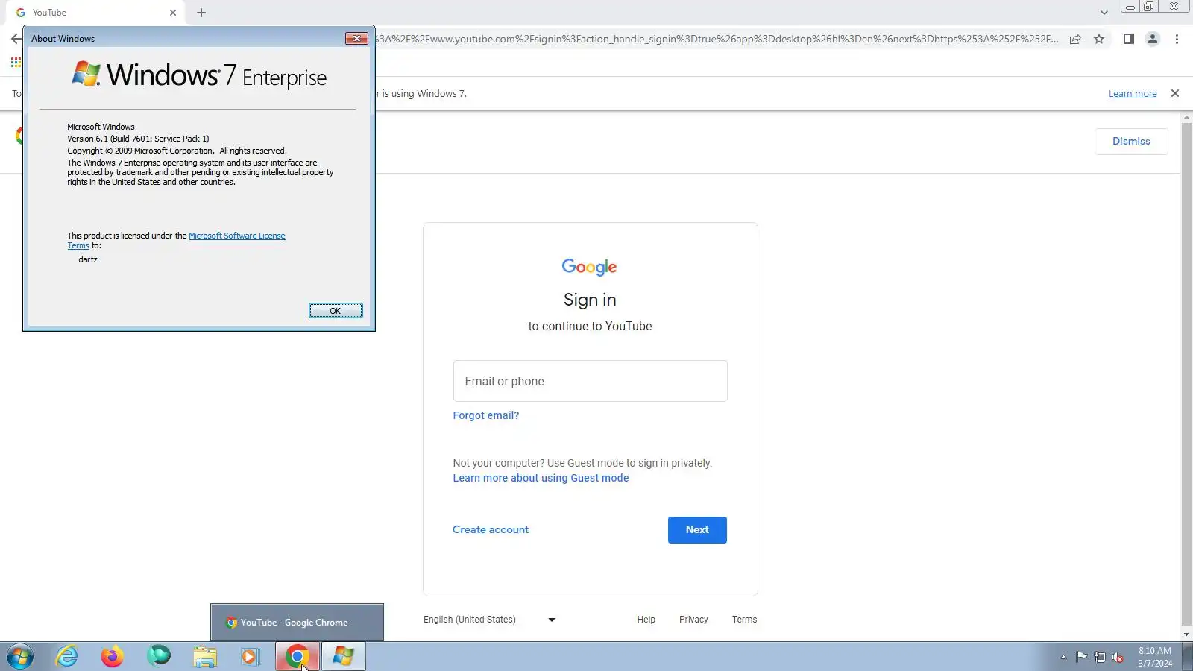Click the share page icon in address bar

[x=1075, y=39]
